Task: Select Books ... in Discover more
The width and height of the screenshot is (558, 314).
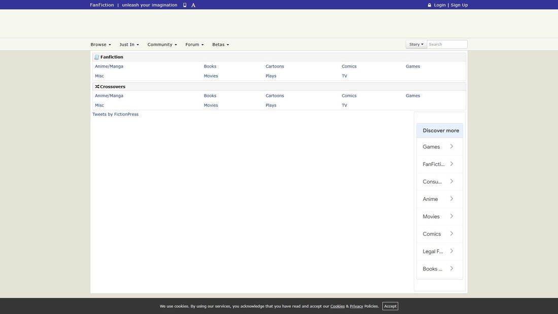Action: [439, 269]
